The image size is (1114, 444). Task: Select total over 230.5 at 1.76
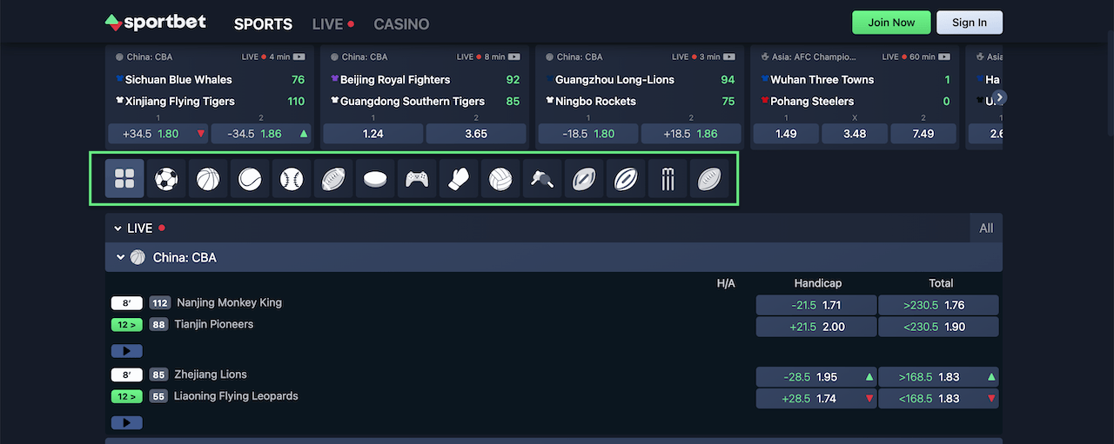939,305
